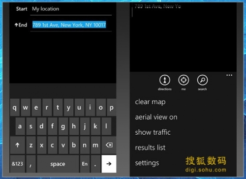
Task: Tap the y key
Action: [x=68, y=107]
